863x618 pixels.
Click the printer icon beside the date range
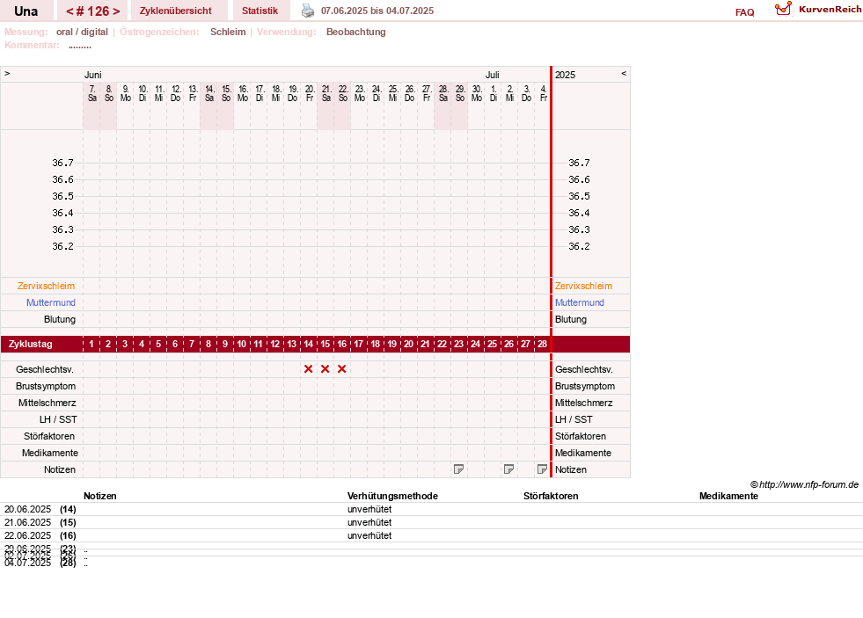(x=308, y=11)
